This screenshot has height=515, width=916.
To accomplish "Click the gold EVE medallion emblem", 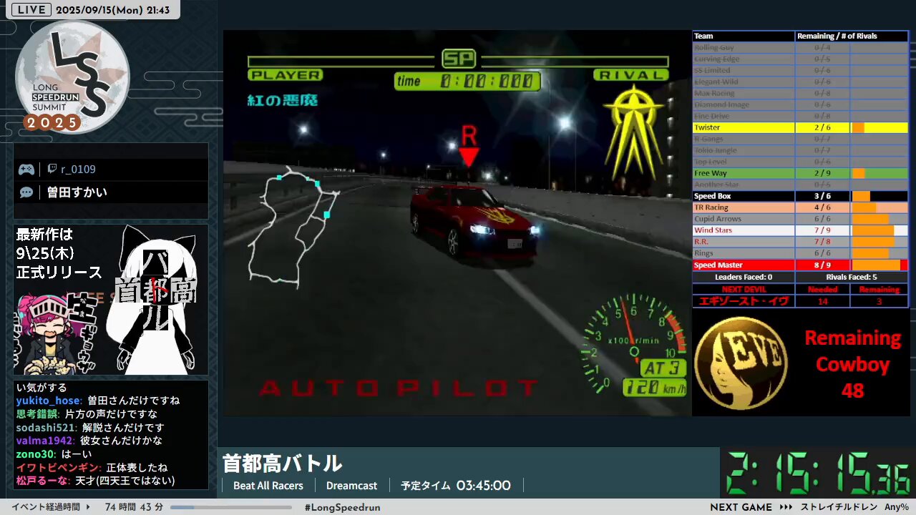I will tap(741, 362).
